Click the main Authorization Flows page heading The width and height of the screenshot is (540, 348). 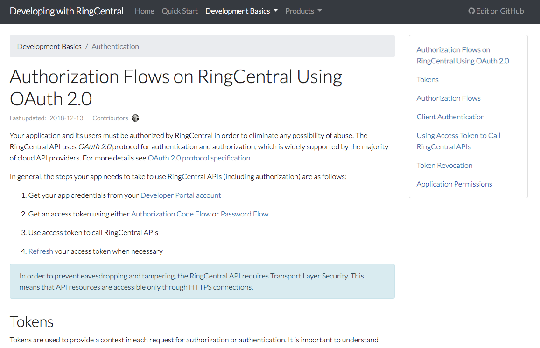click(175, 87)
